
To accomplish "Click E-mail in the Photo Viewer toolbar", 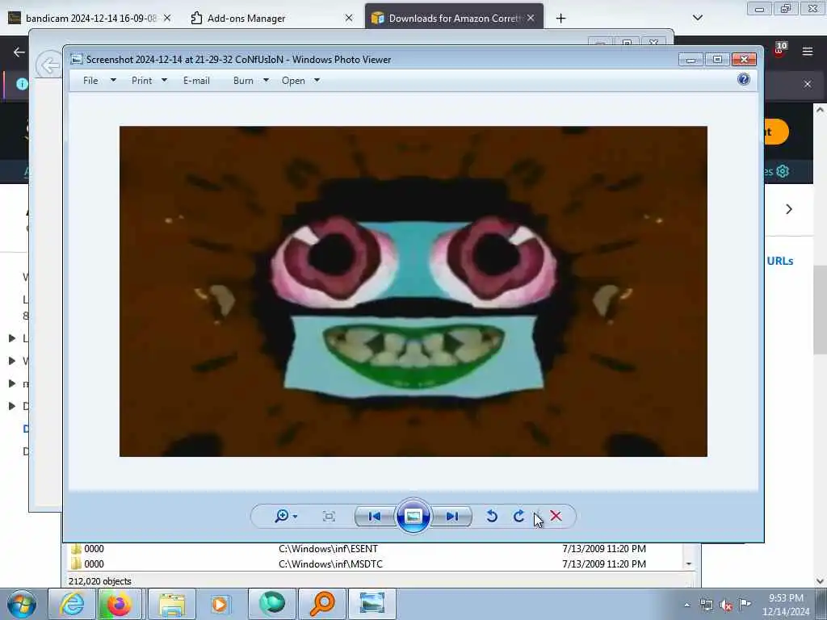I will [196, 81].
